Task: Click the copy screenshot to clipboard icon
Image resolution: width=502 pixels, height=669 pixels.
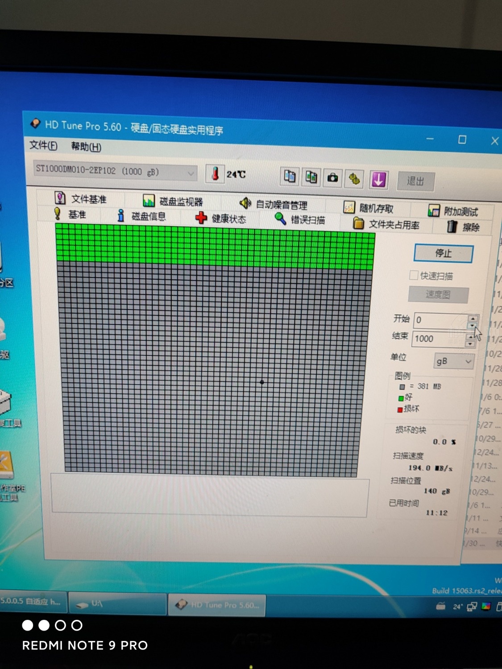Action: tap(311, 178)
